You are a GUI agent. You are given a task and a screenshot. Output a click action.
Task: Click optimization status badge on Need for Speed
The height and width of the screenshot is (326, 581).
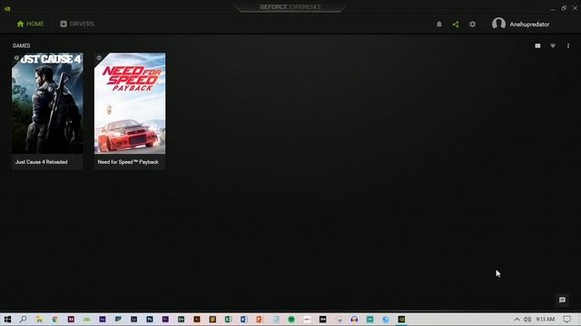click(99, 58)
